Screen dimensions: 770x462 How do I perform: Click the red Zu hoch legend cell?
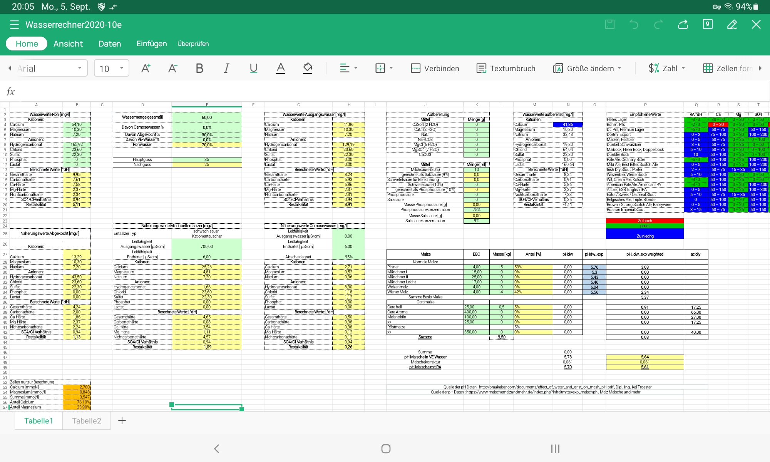[644, 221]
